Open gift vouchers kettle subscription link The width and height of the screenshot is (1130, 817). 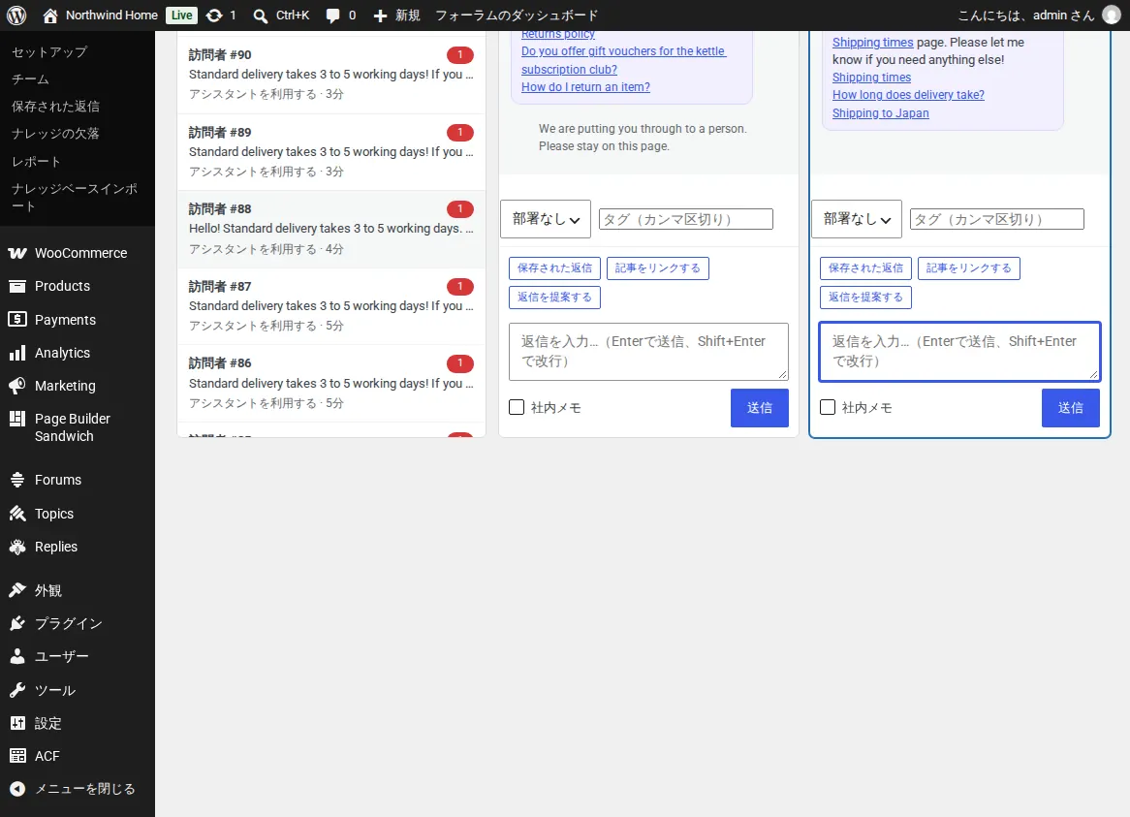point(623,60)
